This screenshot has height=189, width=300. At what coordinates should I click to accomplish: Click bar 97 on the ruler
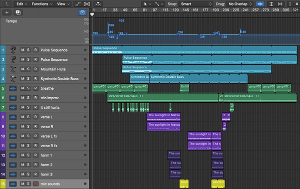(x=155, y=10)
